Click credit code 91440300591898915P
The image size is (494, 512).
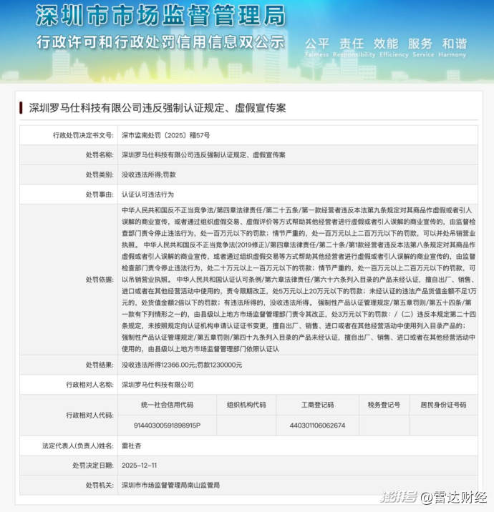168,425
